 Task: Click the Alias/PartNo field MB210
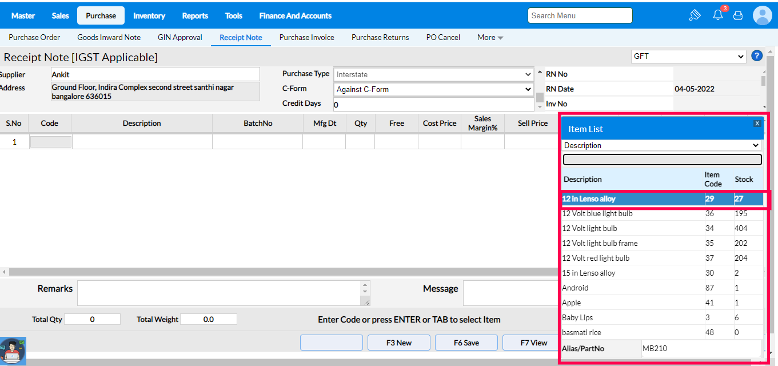tap(701, 348)
